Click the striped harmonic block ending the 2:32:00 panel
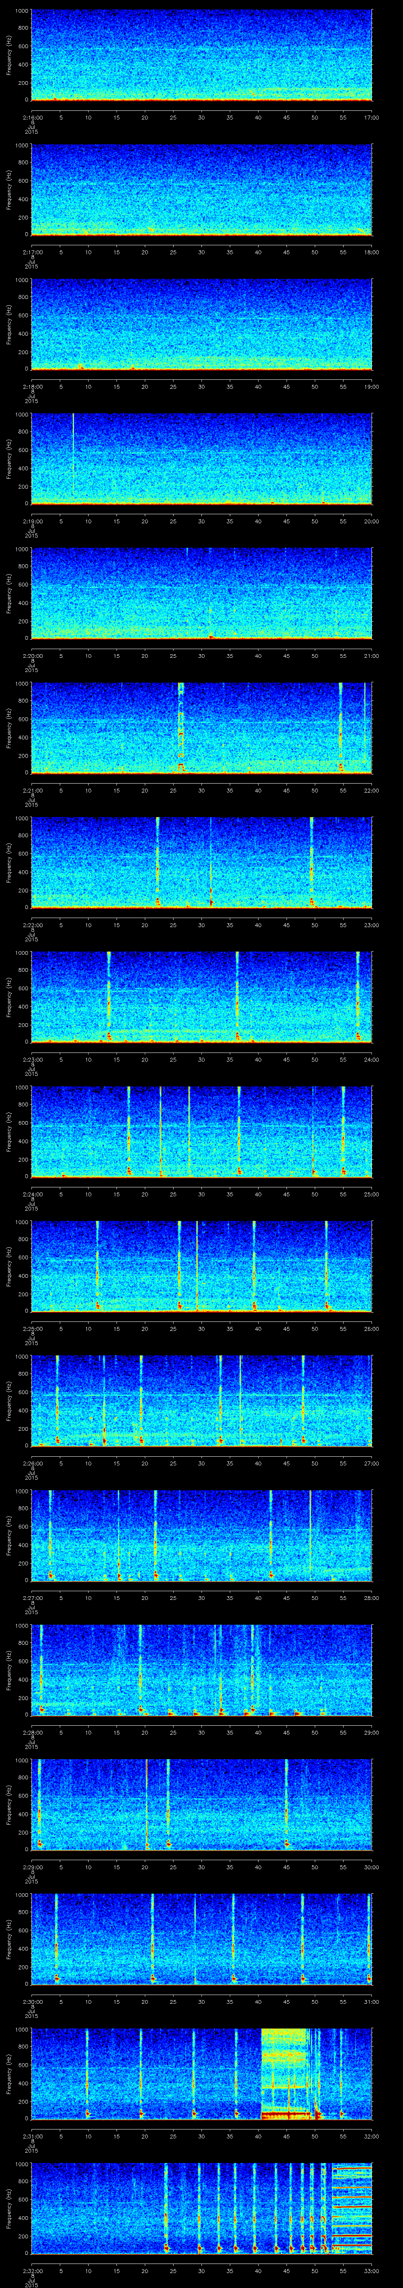The image size is (403, 2288). (x=351, y=2208)
